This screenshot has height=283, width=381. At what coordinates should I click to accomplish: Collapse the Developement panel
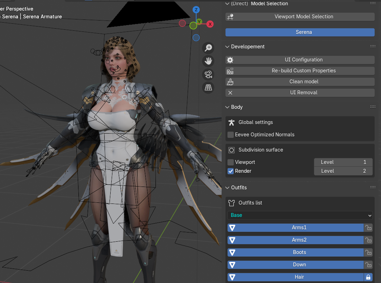coord(227,47)
